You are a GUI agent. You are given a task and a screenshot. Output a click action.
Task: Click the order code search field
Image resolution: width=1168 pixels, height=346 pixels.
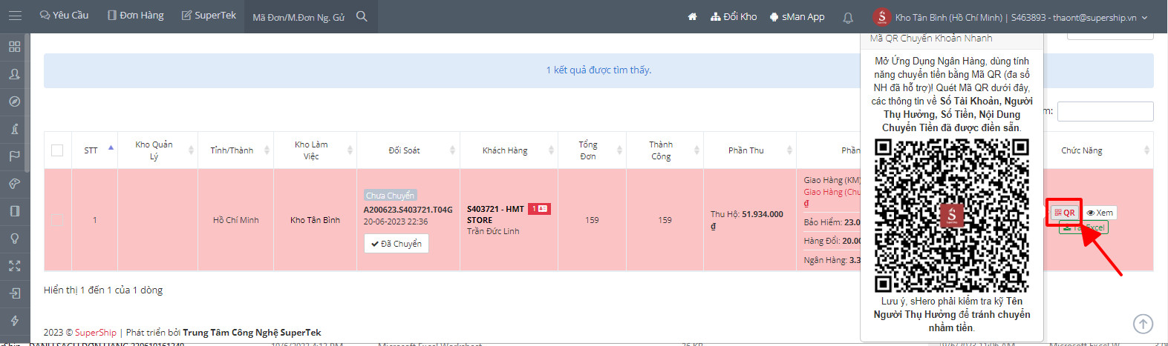pos(299,17)
